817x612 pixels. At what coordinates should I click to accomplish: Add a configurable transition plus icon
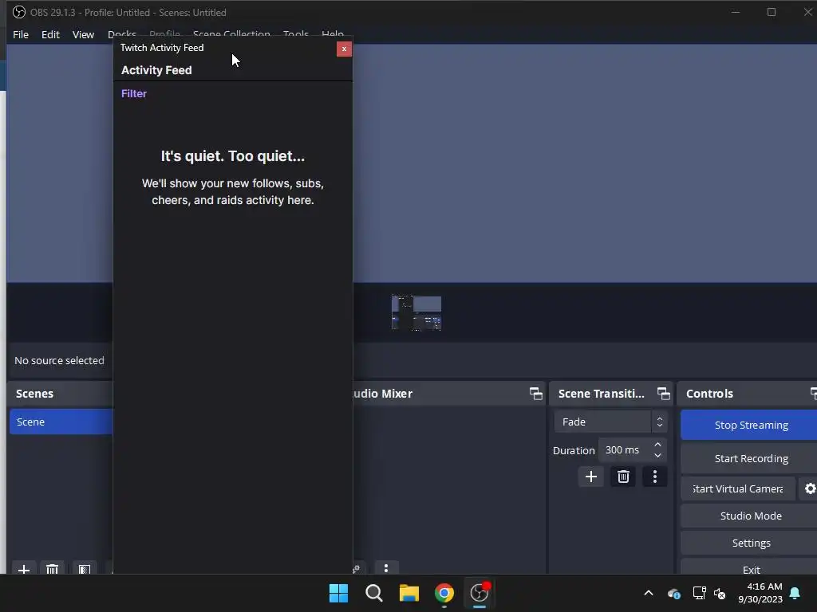point(591,477)
